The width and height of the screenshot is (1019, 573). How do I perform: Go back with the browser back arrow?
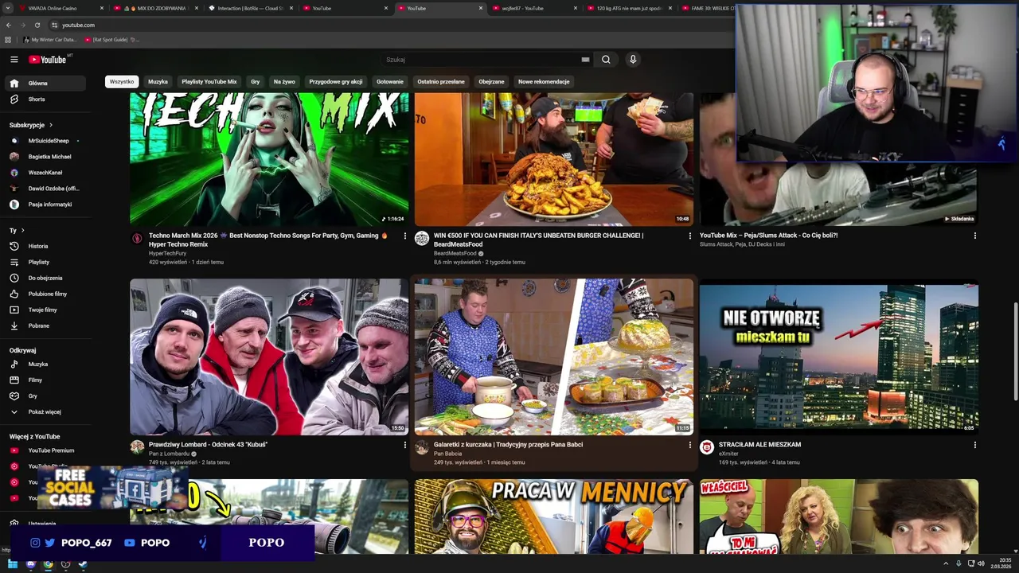click(9, 25)
